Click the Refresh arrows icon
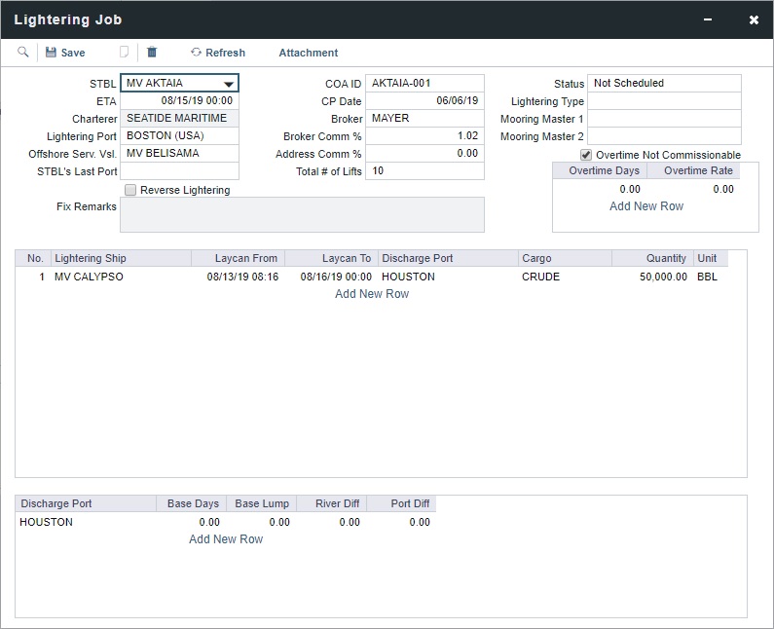The height and width of the screenshot is (629, 774). click(x=196, y=53)
